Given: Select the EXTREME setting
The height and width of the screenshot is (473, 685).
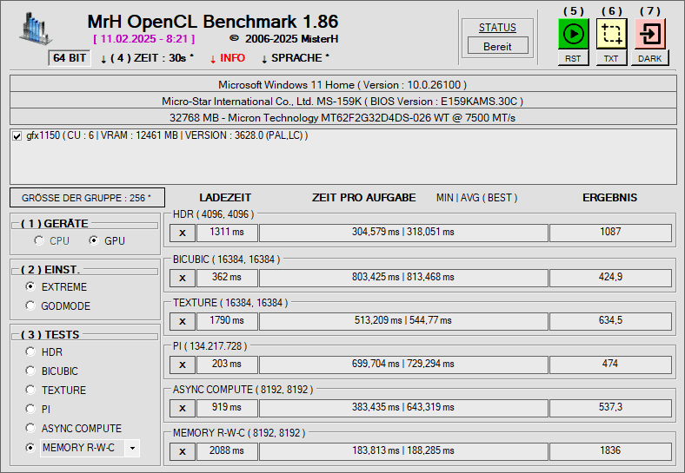Looking at the screenshot, I should [30, 286].
